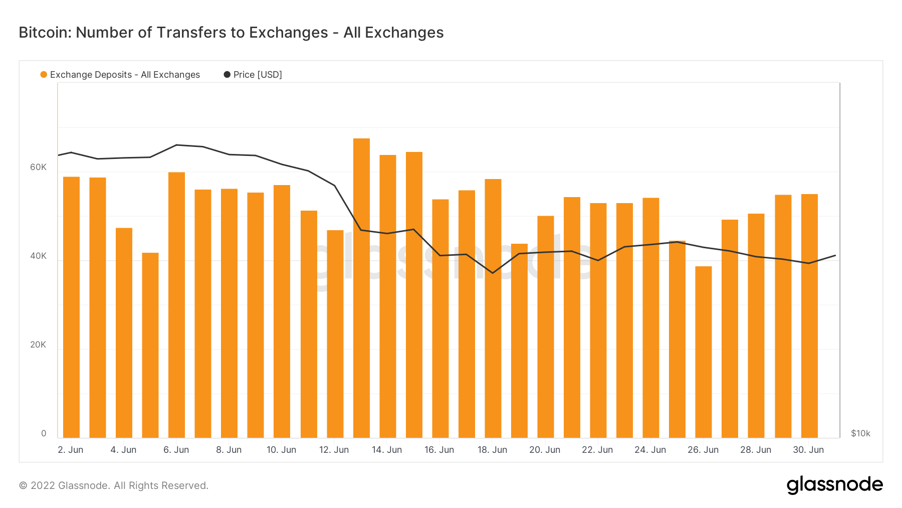The image size is (902, 508).
Task: Toggle the Price [USD] legend series
Action: point(258,75)
